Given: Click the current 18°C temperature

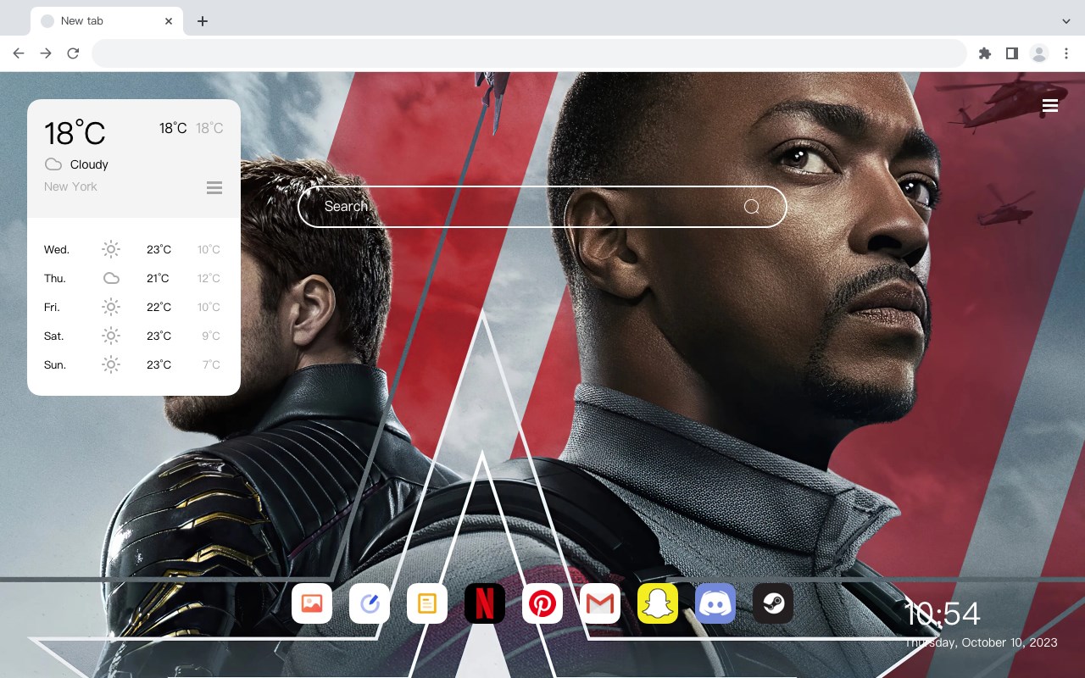Looking at the screenshot, I should tap(75, 133).
